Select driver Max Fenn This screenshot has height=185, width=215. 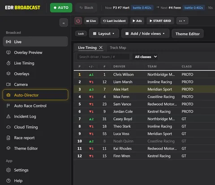144,97
